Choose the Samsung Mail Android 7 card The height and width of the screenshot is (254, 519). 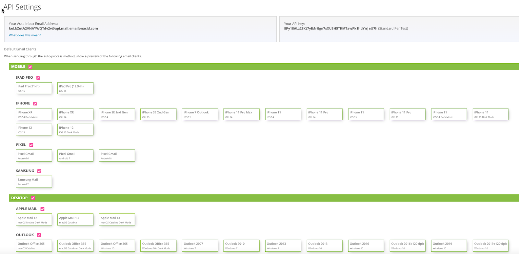tap(34, 181)
